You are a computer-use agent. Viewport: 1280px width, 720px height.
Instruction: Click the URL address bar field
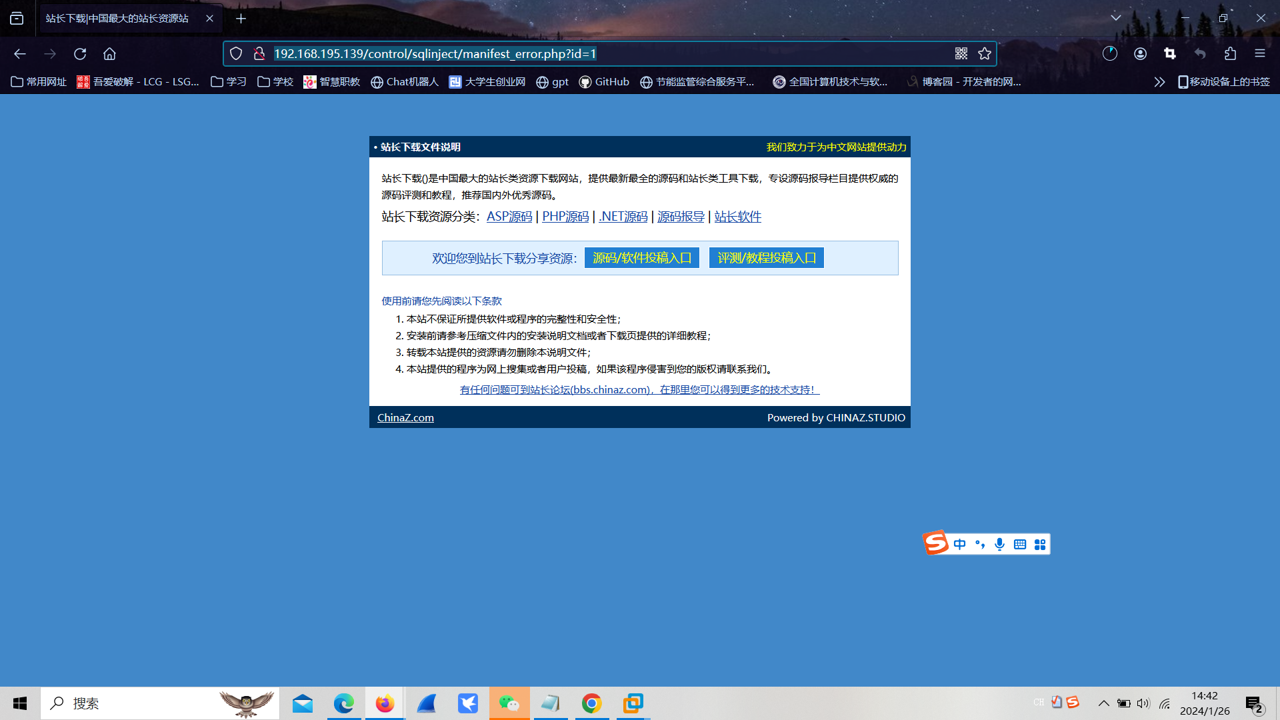(600, 54)
